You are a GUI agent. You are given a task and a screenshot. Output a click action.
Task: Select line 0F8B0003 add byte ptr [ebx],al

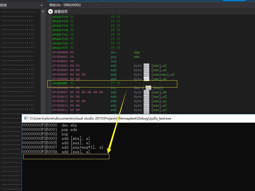pos(110,66)
